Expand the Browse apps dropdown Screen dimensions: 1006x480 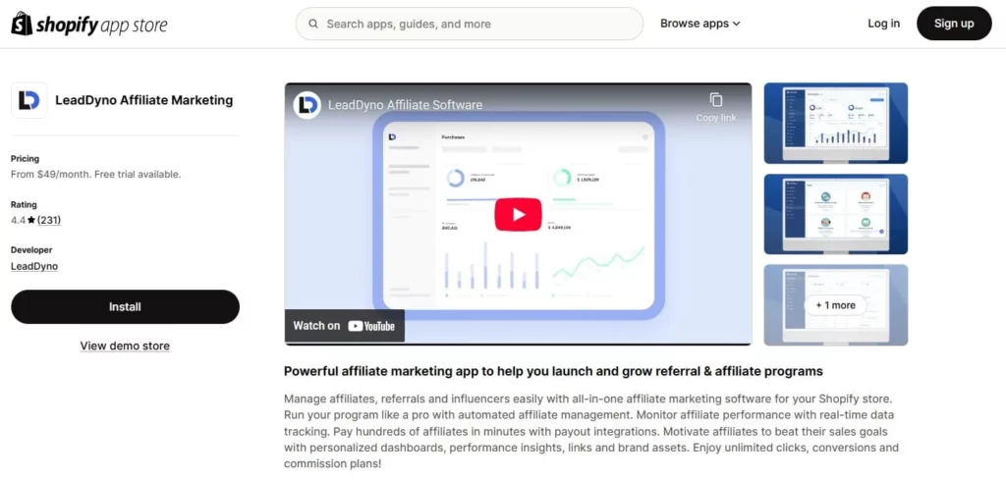point(699,24)
